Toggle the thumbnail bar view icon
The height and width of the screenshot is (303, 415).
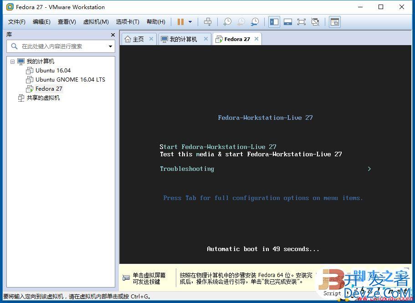(x=288, y=22)
